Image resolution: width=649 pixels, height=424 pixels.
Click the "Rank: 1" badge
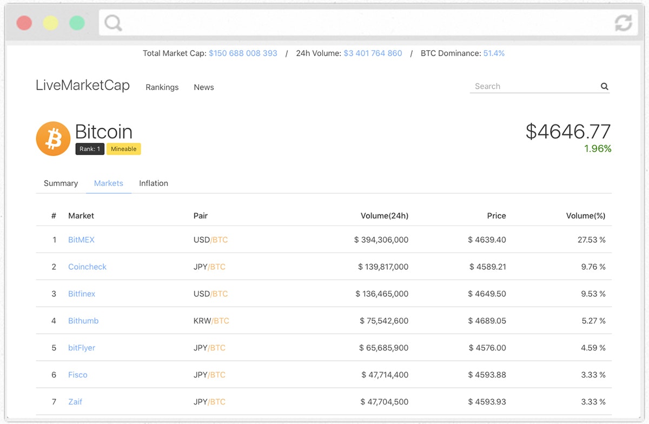pyautogui.click(x=90, y=149)
